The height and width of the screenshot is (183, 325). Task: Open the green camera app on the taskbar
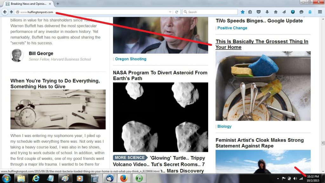pyautogui.click(x=139, y=179)
